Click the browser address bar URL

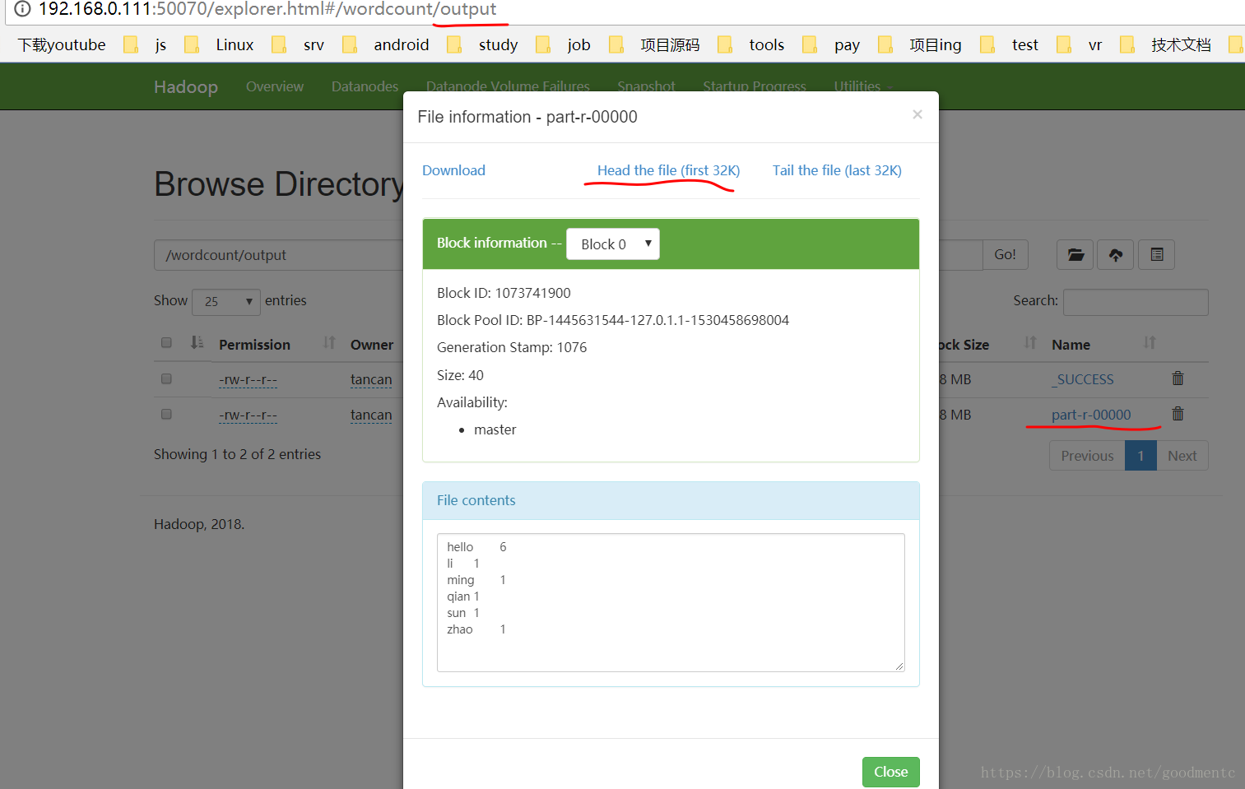[267, 9]
